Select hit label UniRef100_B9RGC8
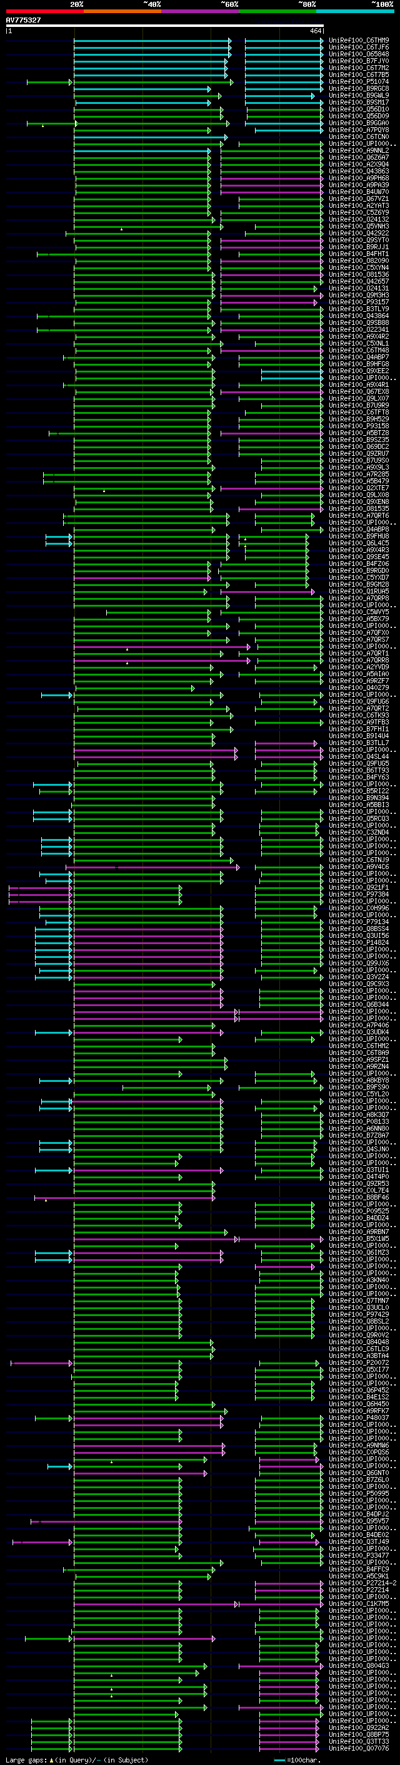The width and height of the screenshot is (400, 1765). [359, 88]
